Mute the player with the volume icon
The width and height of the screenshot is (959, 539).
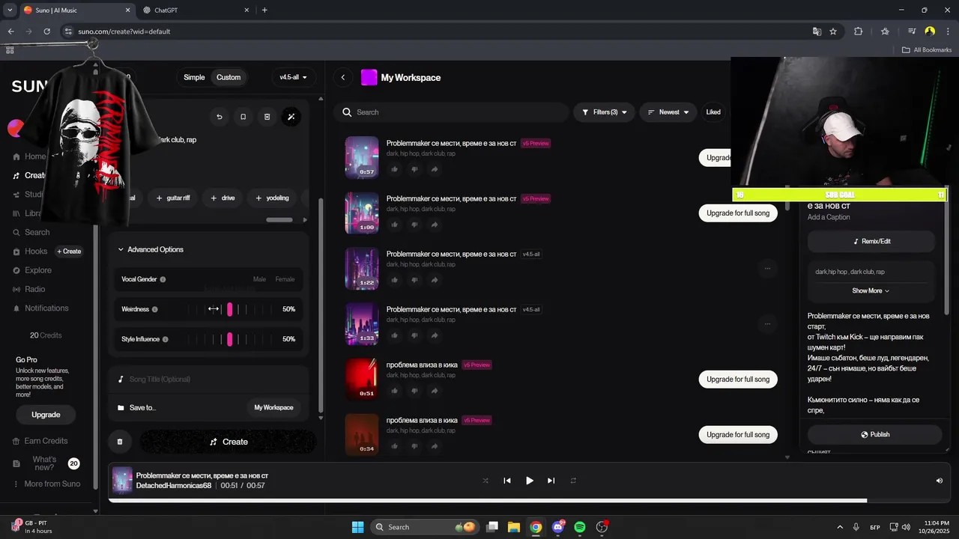click(x=940, y=481)
